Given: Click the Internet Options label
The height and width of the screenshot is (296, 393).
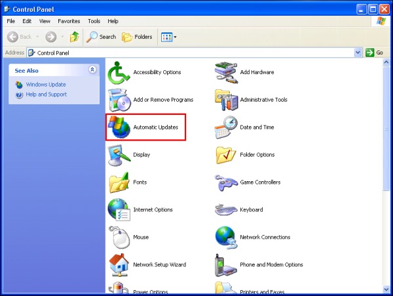Looking at the screenshot, I should (x=153, y=210).
